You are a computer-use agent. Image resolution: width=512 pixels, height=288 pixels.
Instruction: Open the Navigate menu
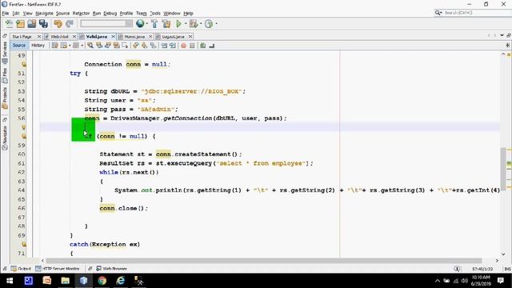pos(44,14)
